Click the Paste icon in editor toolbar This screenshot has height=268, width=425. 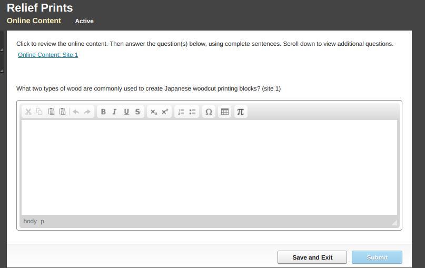coord(51,112)
